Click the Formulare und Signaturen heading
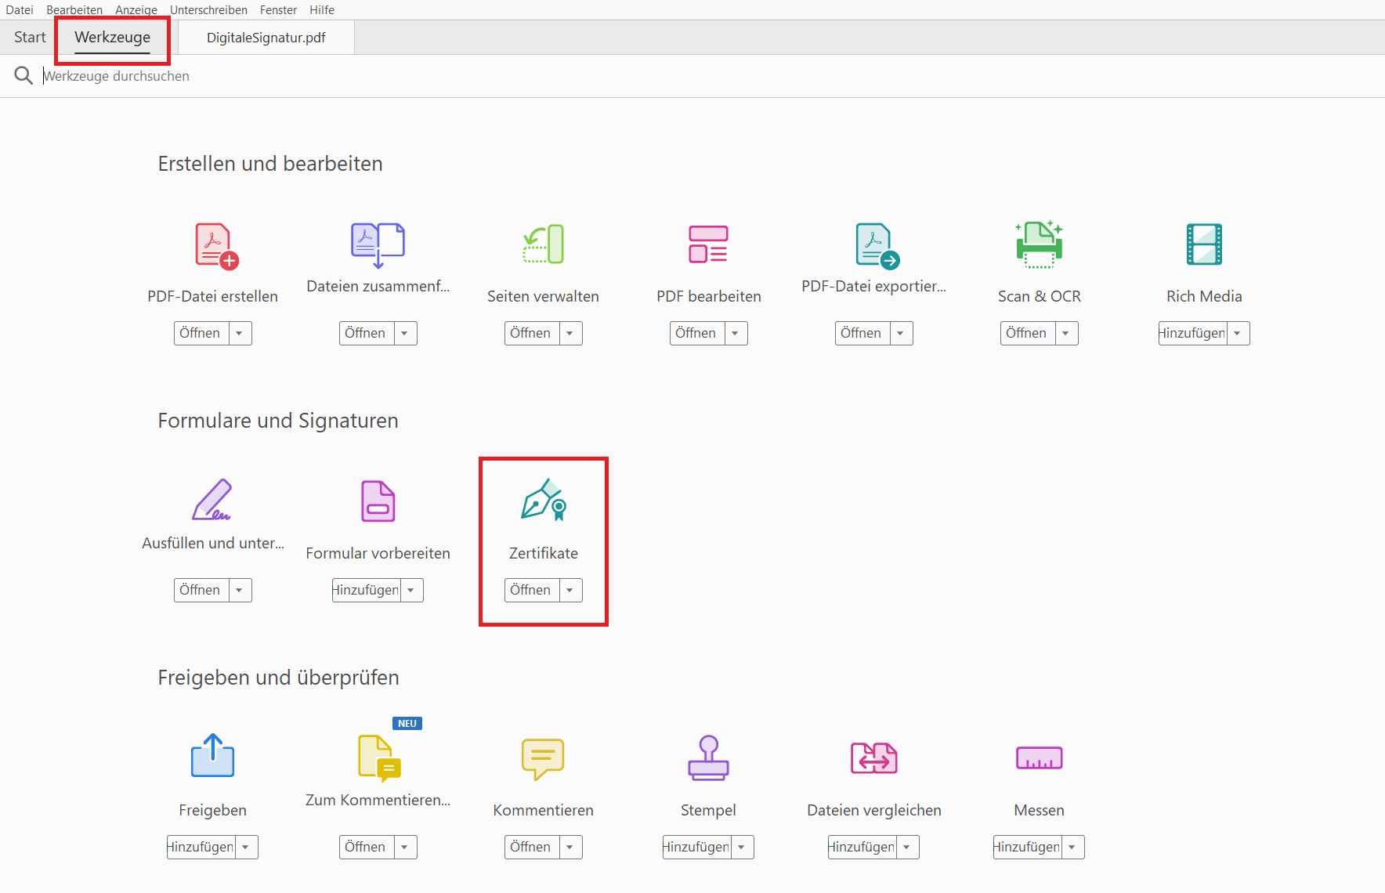Image resolution: width=1385 pixels, height=893 pixels. (278, 421)
